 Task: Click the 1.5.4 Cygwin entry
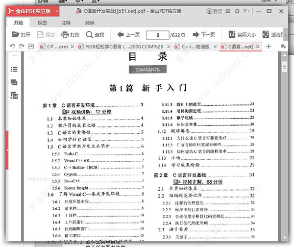(98, 174)
